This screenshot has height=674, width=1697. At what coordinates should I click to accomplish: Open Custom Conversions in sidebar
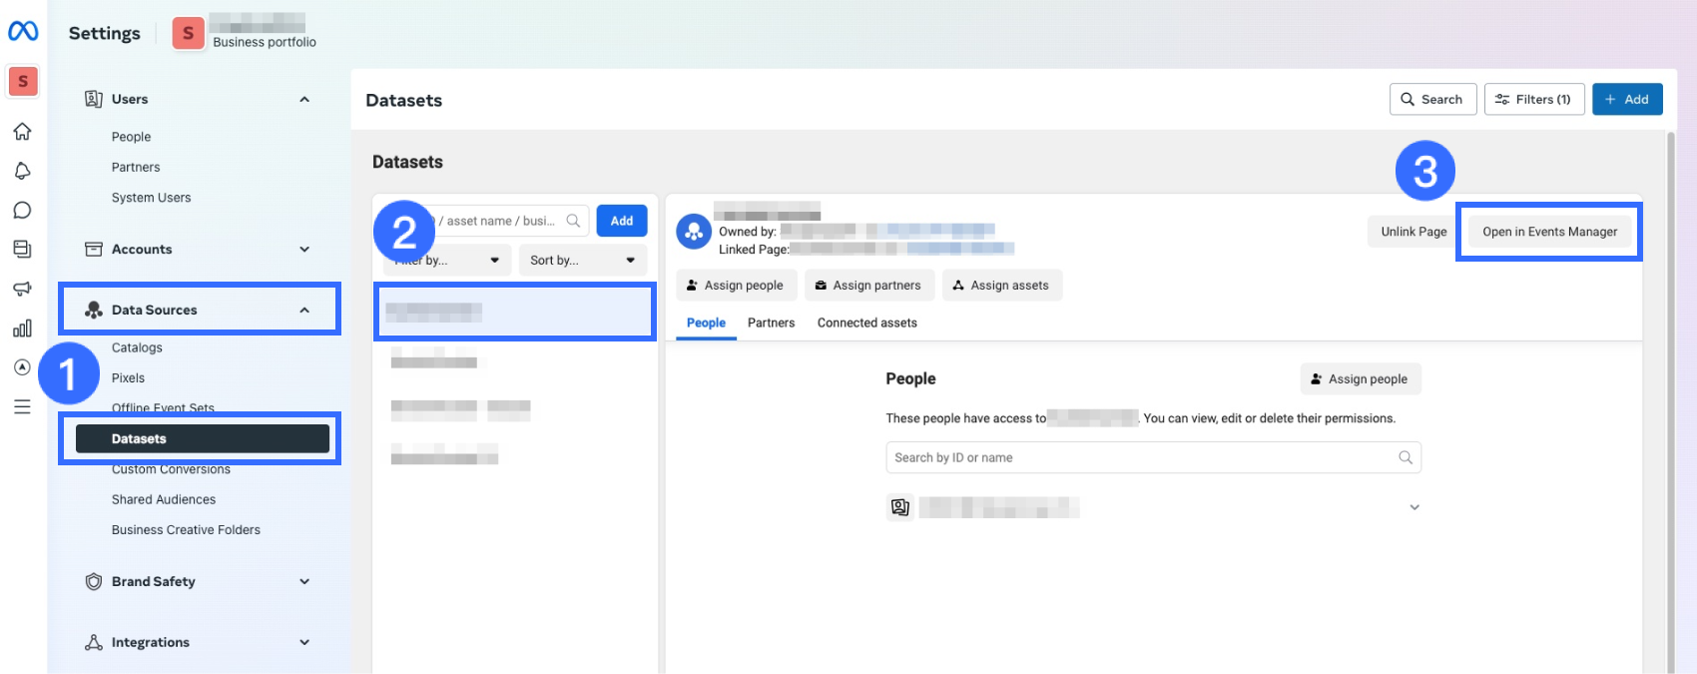(x=171, y=469)
